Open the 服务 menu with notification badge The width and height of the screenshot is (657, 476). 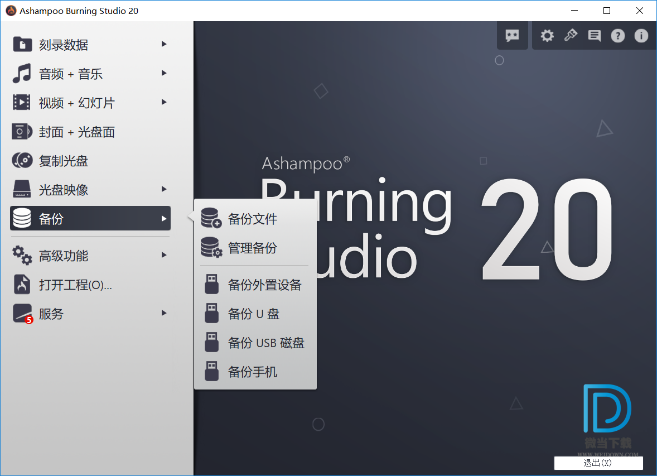click(x=51, y=314)
